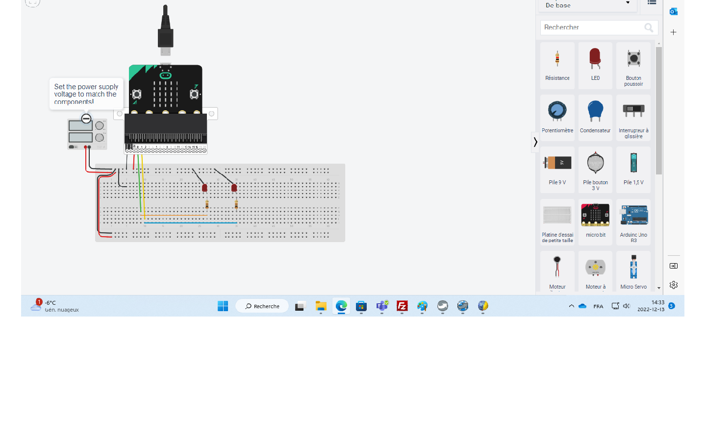
Task: Select the LED component in the panel
Action: click(595, 65)
